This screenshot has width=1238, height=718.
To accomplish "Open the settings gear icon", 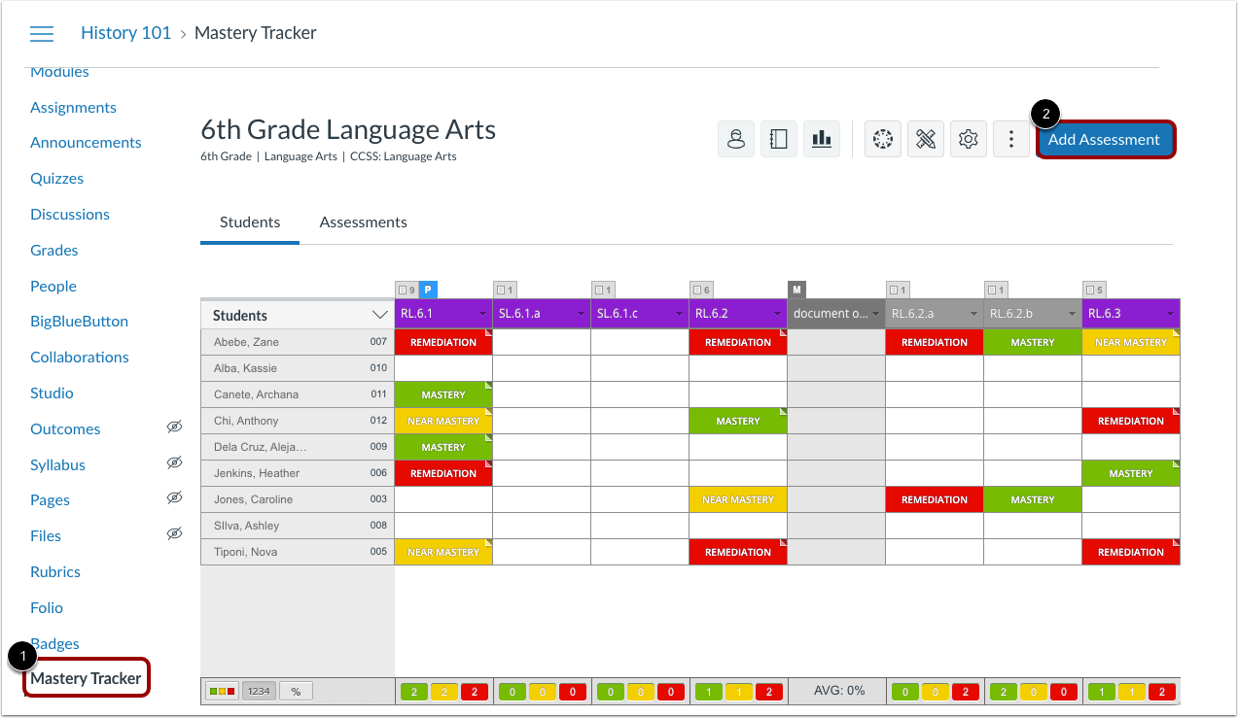I will (x=968, y=139).
